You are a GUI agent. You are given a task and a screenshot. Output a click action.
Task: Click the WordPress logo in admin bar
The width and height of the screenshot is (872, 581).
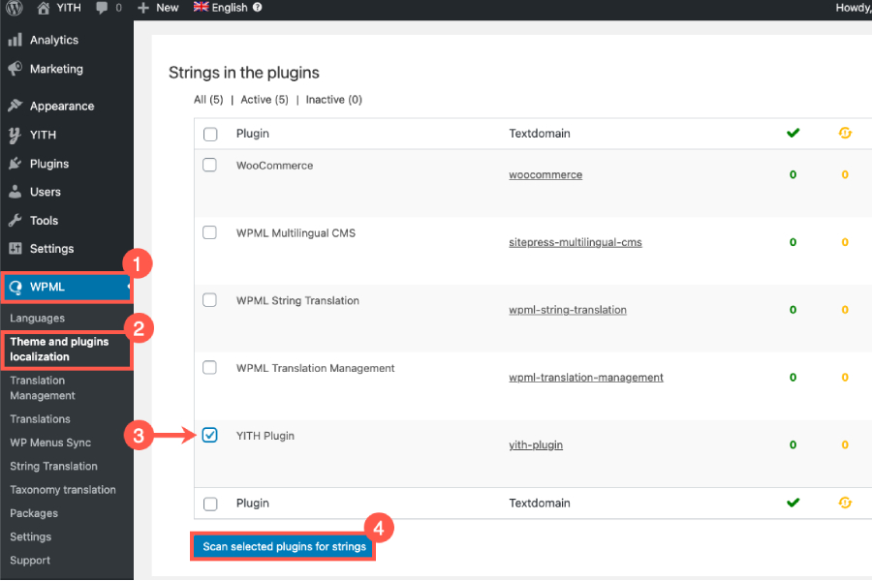click(x=15, y=8)
